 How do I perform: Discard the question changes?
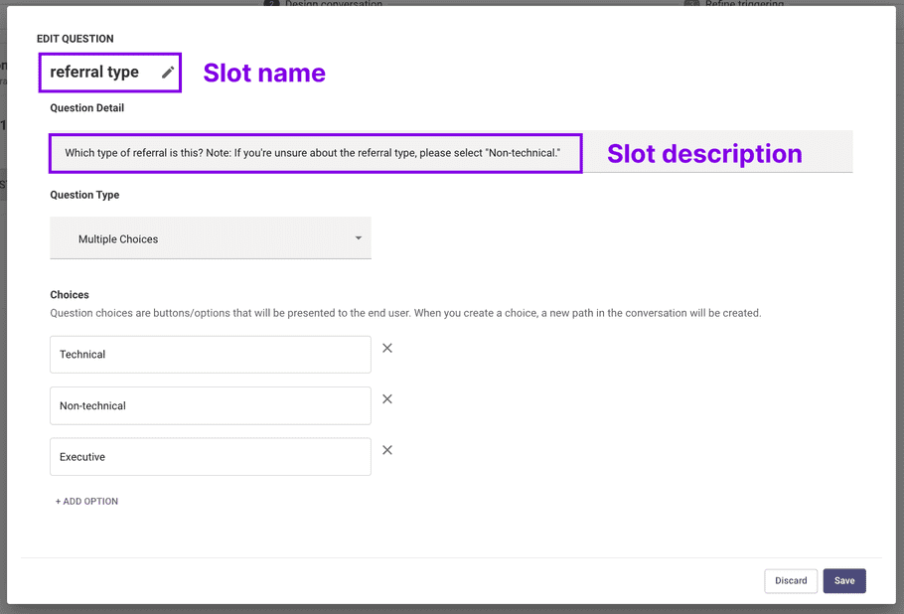click(791, 580)
